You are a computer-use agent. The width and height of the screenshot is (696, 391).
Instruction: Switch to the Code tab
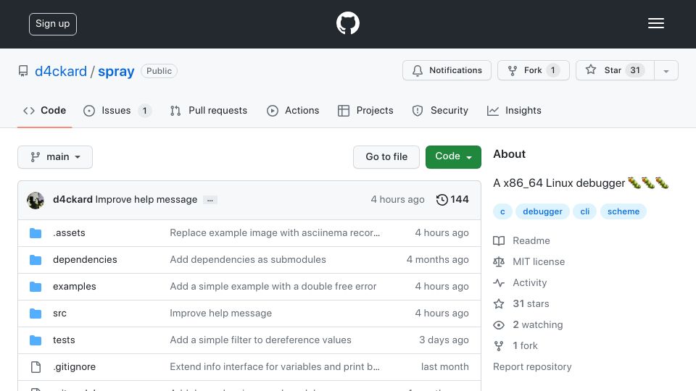pyautogui.click(x=44, y=110)
